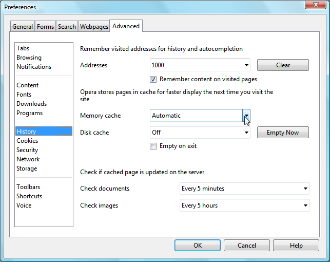Clear the visited addresses history
Image resolution: width=330 pixels, height=262 pixels.
pos(283,65)
